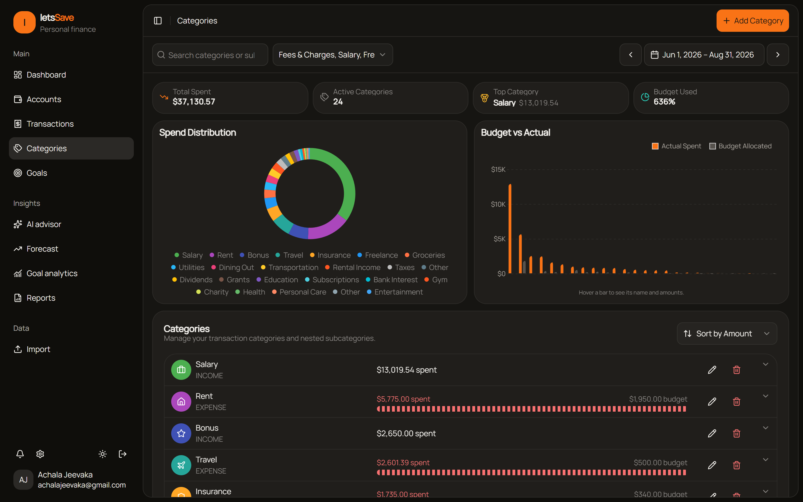Click Rent budget progress bar
Image resolution: width=803 pixels, height=502 pixels.
[x=532, y=409]
